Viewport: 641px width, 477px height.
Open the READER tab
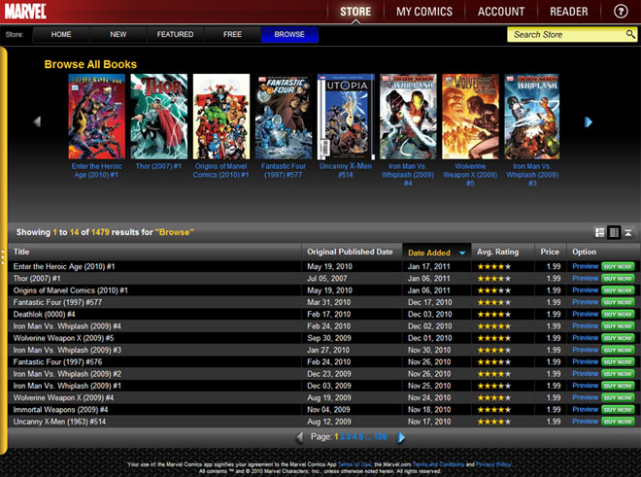(x=568, y=12)
